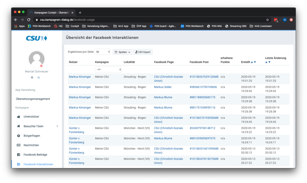Open Markus Blume page in 19:29:38 row
307x183 pixels.
point(163,97)
